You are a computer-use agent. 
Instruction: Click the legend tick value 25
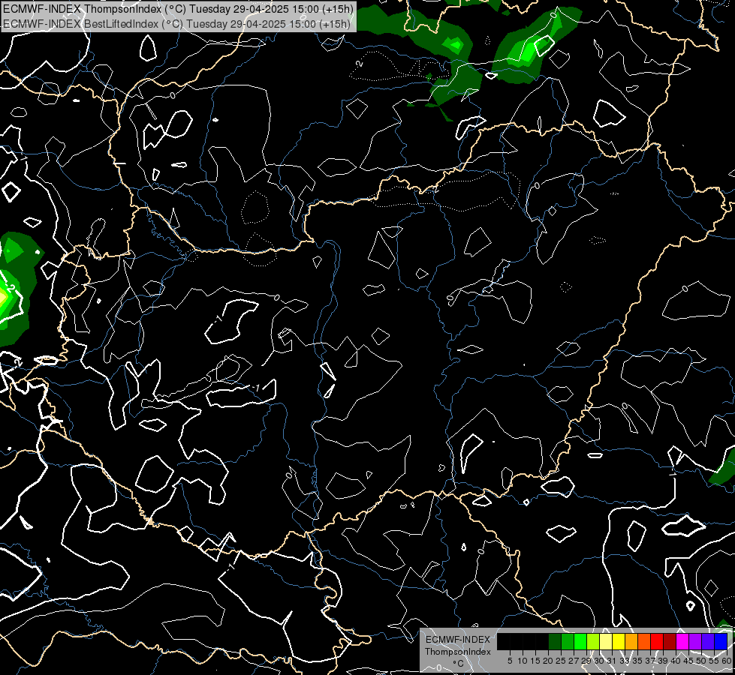click(561, 661)
